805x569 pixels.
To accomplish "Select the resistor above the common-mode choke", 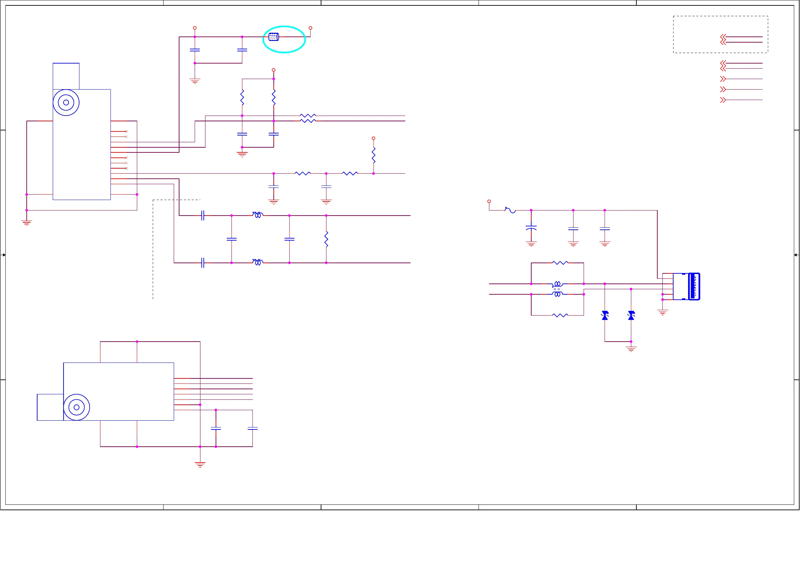I will point(560,263).
